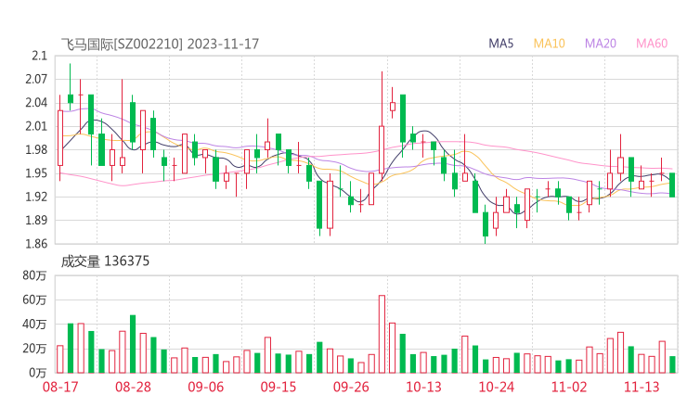This screenshot has width=687, height=408.
Task: Click the 2.1 price axis label
Action: pos(39,56)
